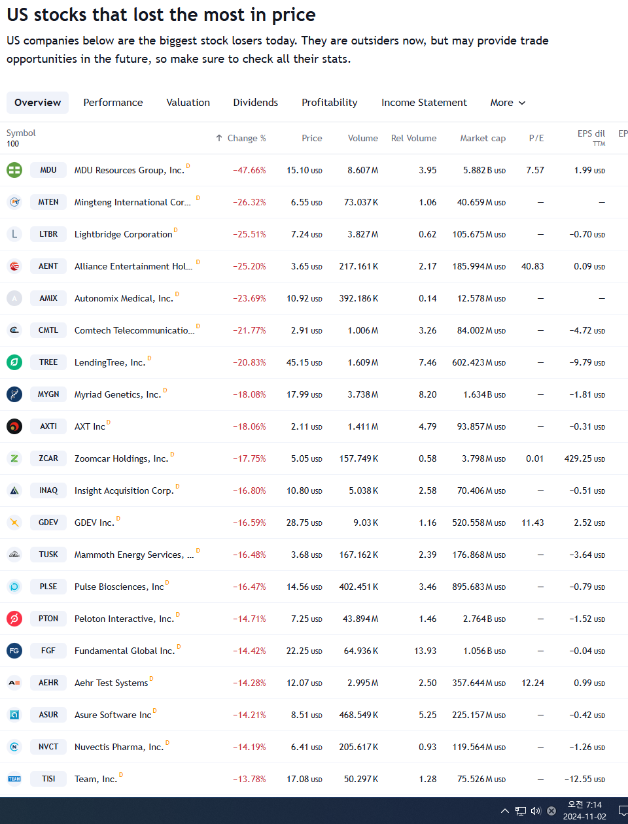The height and width of the screenshot is (824, 628).
Task: Click the Pulse Biosciences logo icon
Action: [14, 587]
